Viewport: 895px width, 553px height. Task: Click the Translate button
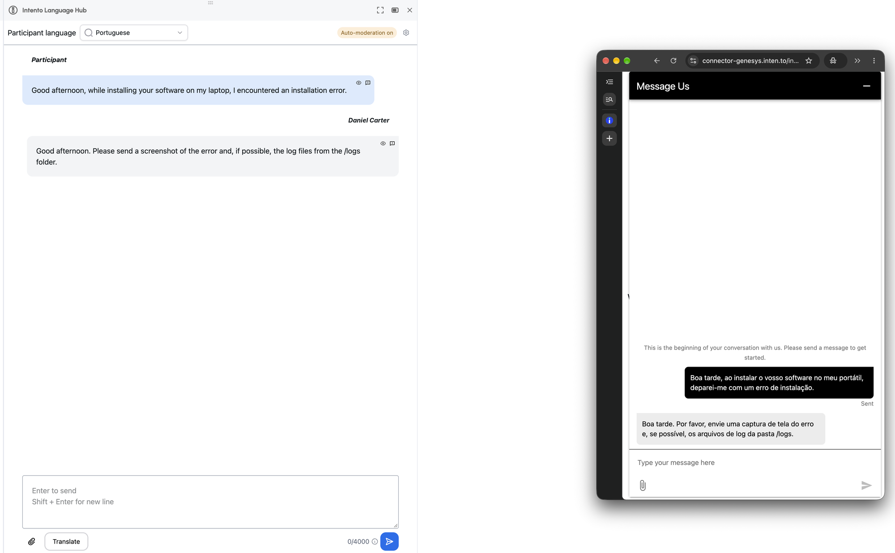pyautogui.click(x=66, y=541)
